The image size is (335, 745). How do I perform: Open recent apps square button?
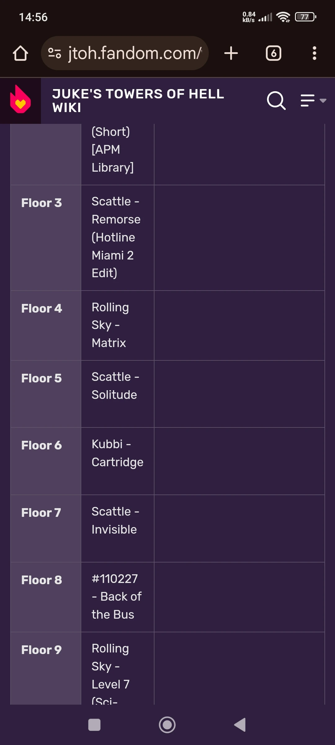click(x=94, y=725)
